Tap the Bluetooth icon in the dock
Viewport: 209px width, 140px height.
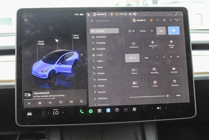[x=108, y=110]
